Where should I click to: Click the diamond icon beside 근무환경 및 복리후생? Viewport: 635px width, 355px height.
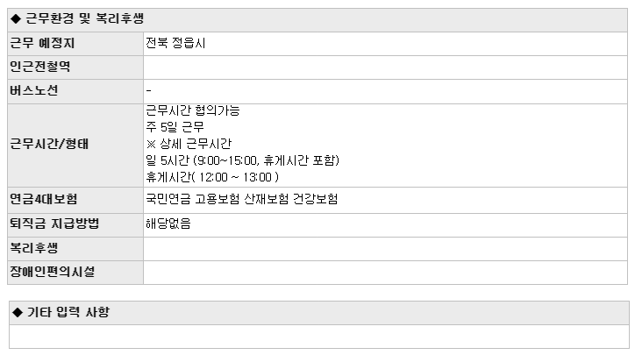coord(16,18)
